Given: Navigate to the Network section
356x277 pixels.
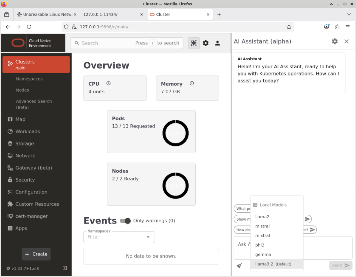Looking at the screenshot, I should pos(25,155).
